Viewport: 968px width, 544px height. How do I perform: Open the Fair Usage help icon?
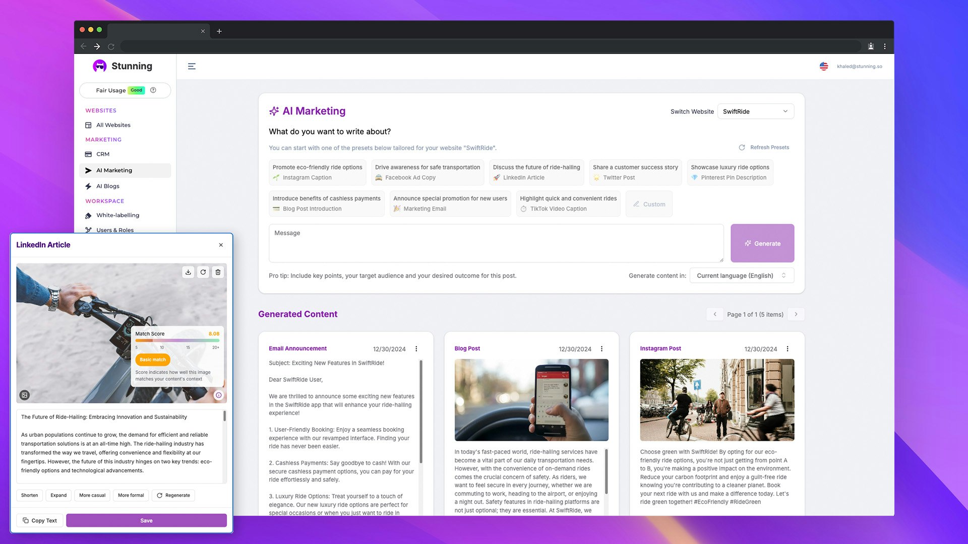point(153,90)
